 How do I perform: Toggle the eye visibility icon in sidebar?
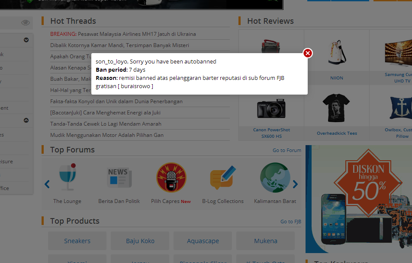[x=26, y=22]
